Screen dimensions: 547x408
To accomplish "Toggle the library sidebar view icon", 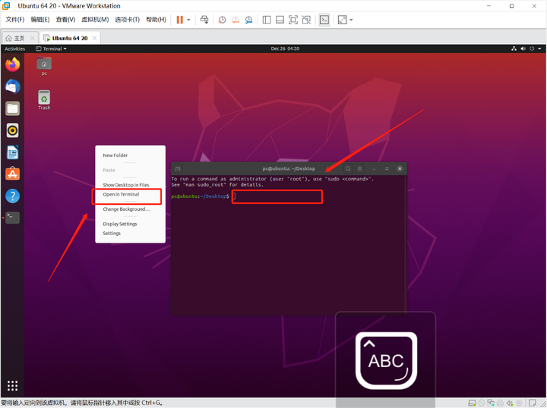I will tap(267, 20).
